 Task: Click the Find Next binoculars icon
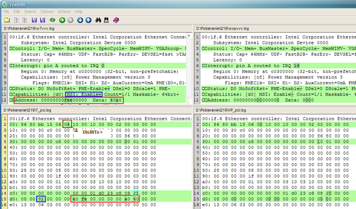[x=106, y=20]
